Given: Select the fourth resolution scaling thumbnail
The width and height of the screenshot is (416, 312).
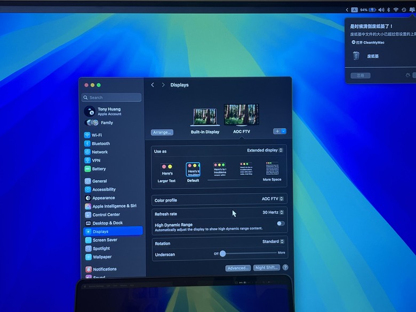Looking at the screenshot, I should (x=246, y=169).
